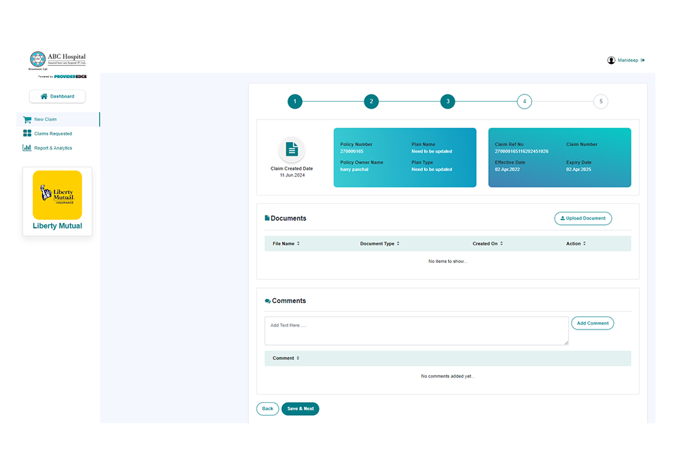Click the Liberty Mutual insurer logo
673x462 pixels.
coord(57,195)
